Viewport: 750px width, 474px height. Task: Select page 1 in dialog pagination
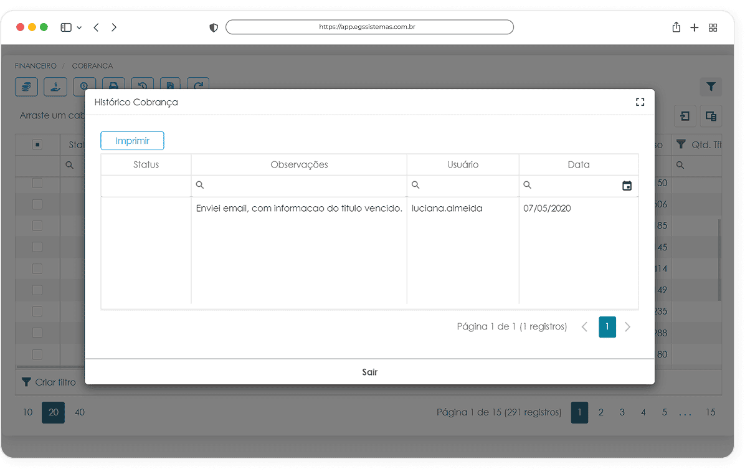coord(607,327)
